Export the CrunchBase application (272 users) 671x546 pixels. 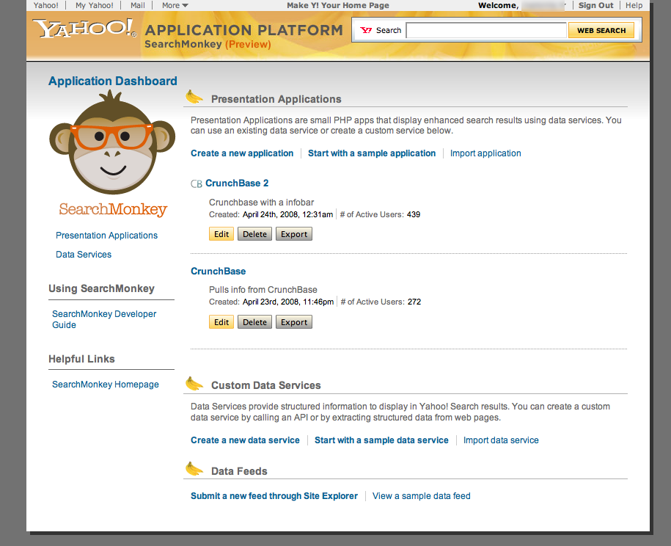tap(294, 322)
